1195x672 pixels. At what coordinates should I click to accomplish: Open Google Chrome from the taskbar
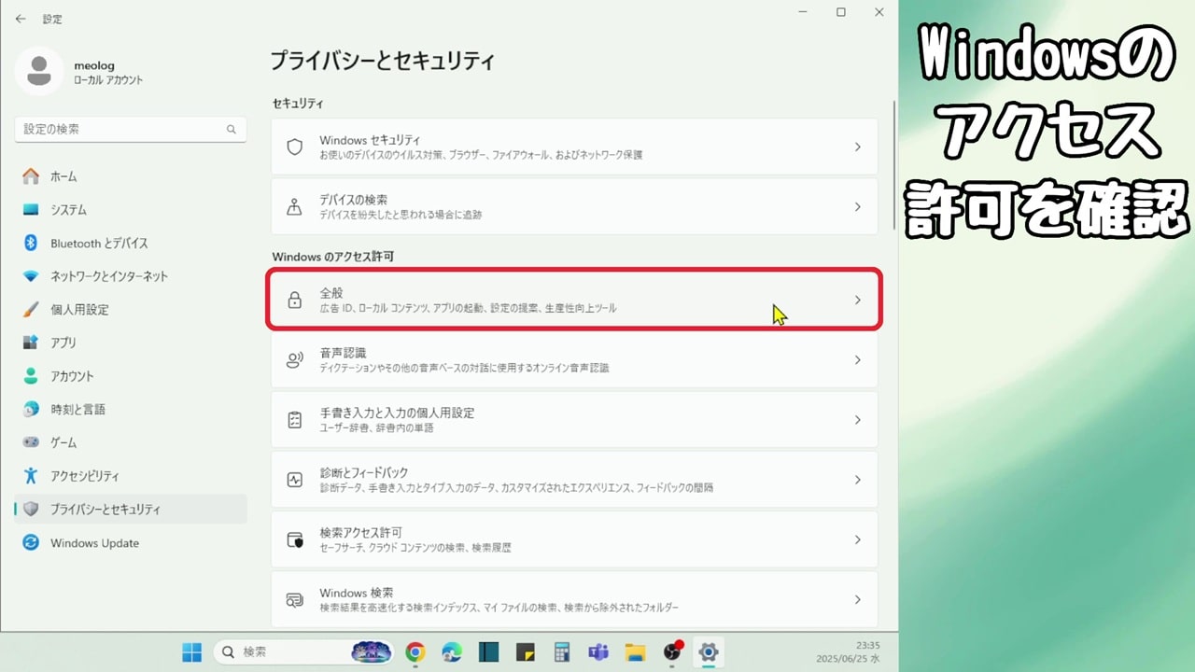tap(416, 651)
